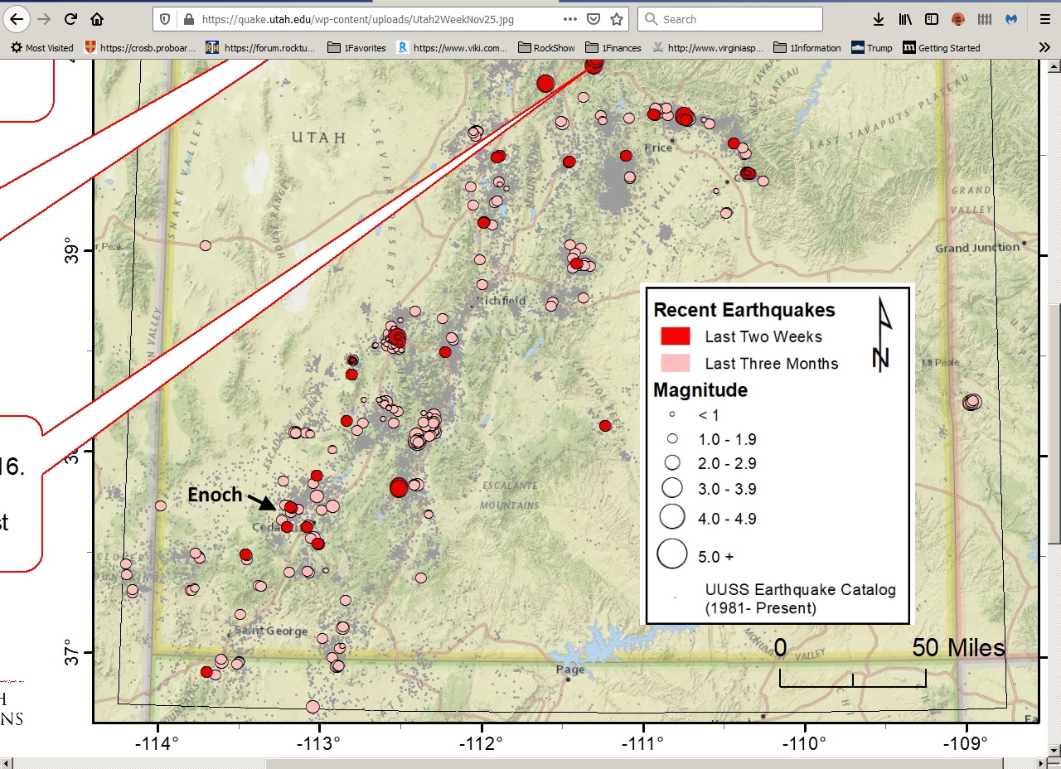1061x769 pixels.
Task: Open the Library menu
Action: (x=905, y=18)
